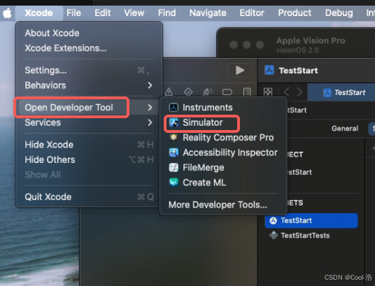Open the Apple menu
The height and width of the screenshot is (286, 375).
[7, 13]
